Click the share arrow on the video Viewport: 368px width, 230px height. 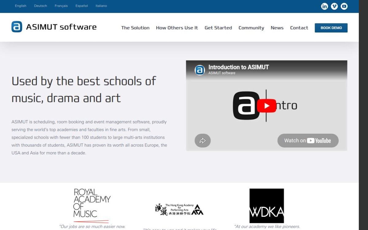click(x=202, y=141)
